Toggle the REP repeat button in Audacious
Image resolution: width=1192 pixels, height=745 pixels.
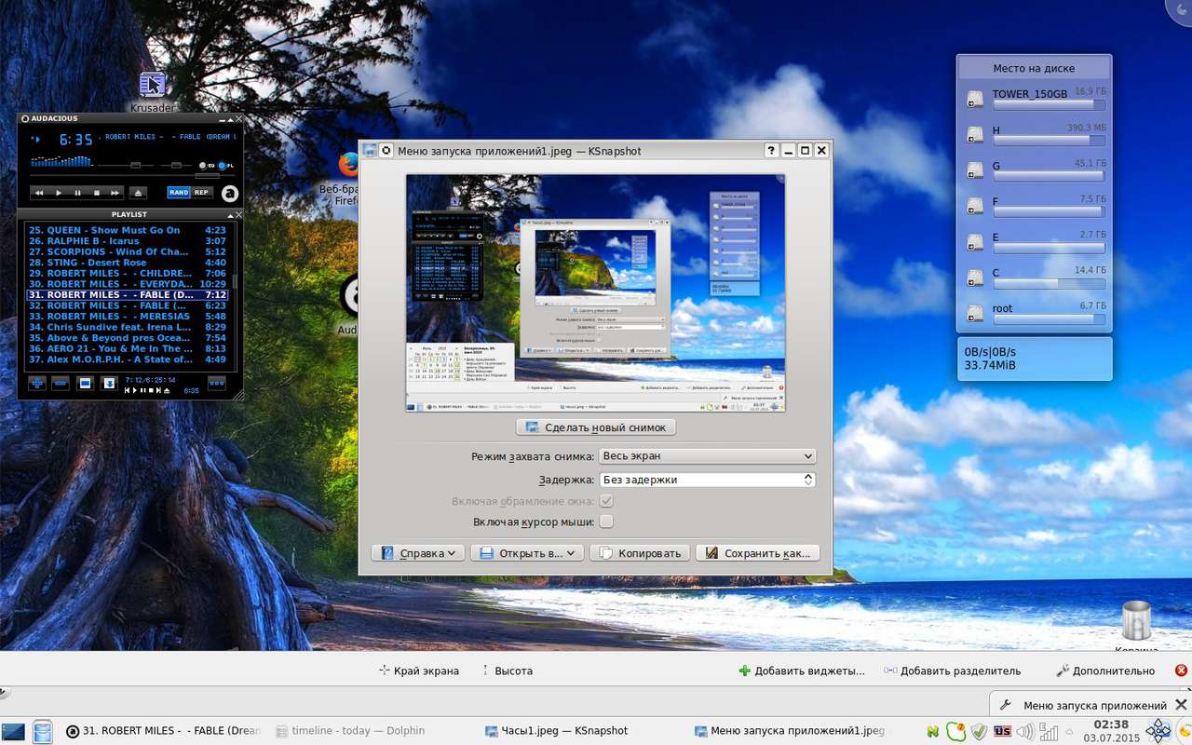pos(201,193)
